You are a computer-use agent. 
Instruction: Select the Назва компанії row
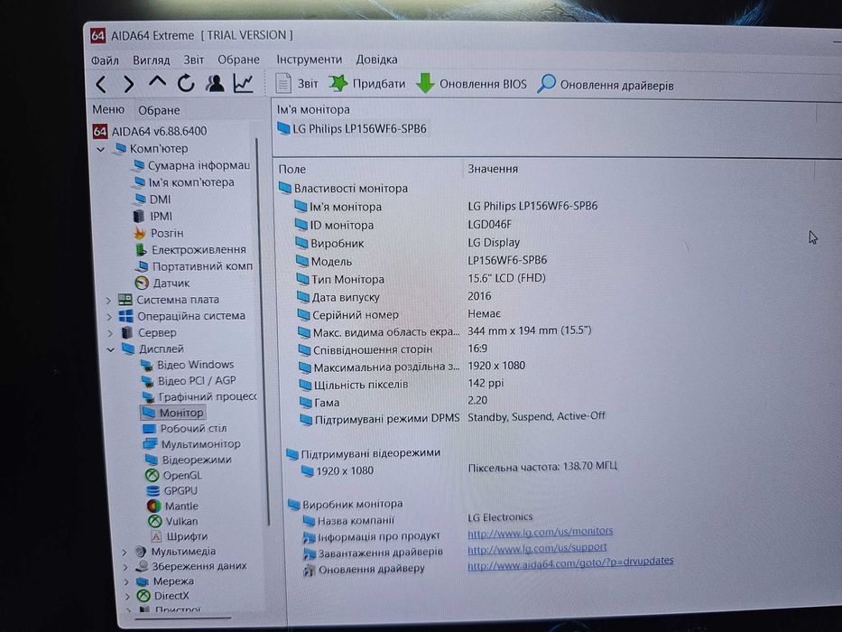click(419, 520)
